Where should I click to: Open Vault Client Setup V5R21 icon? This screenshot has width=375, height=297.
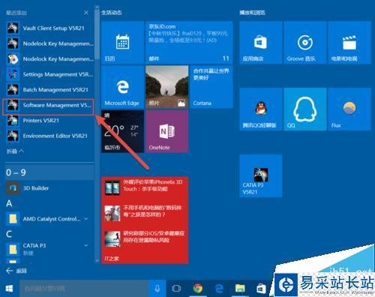[13, 28]
